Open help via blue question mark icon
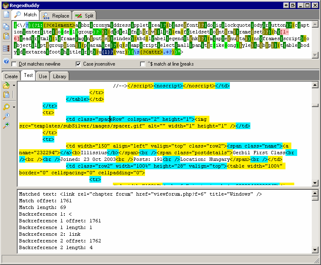 click(x=6, y=61)
